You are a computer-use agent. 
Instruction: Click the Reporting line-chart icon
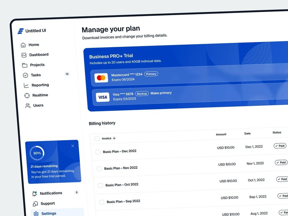pyautogui.click(x=26, y=85)
